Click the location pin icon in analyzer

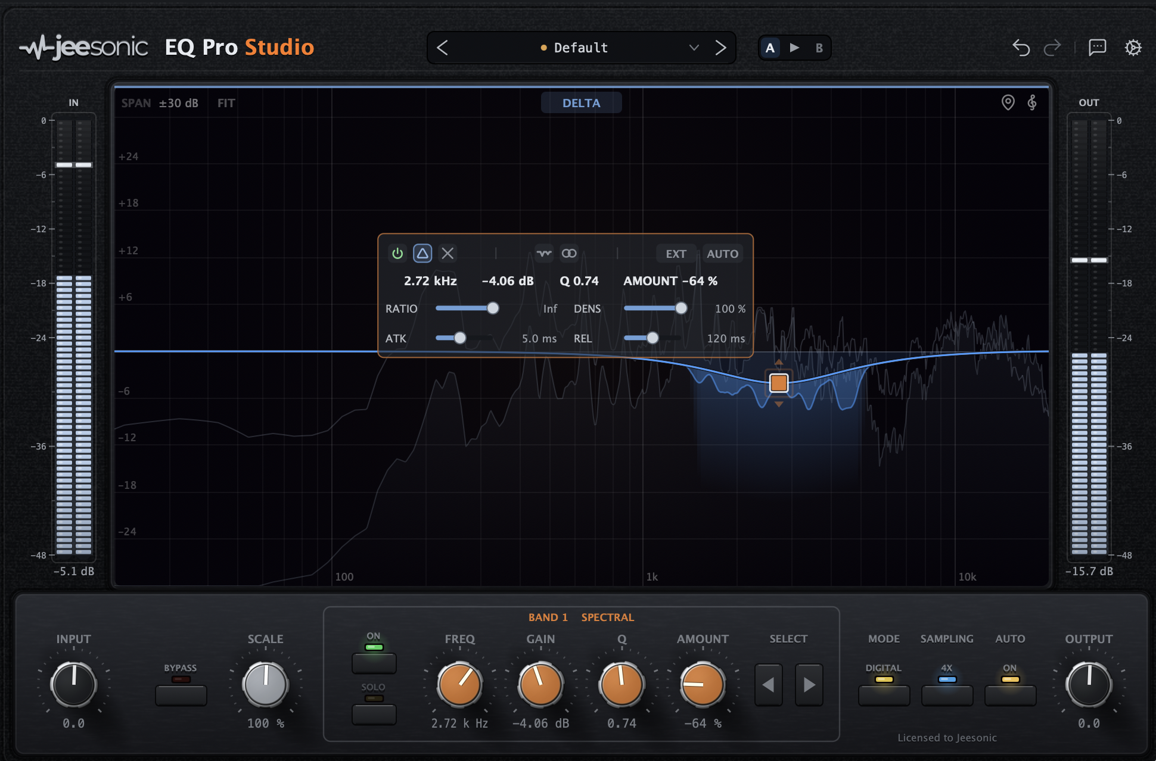1008,102
